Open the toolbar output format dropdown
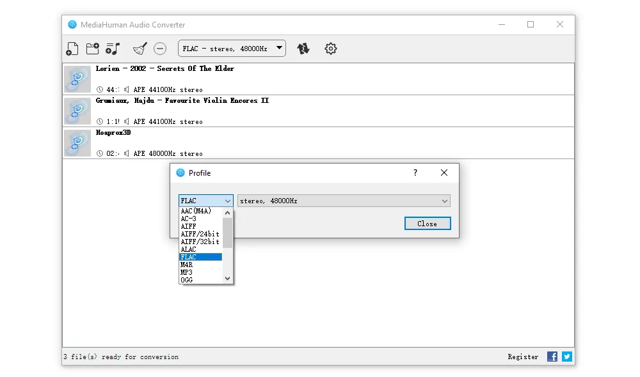640x377 pixels. [x=232, y=49]
